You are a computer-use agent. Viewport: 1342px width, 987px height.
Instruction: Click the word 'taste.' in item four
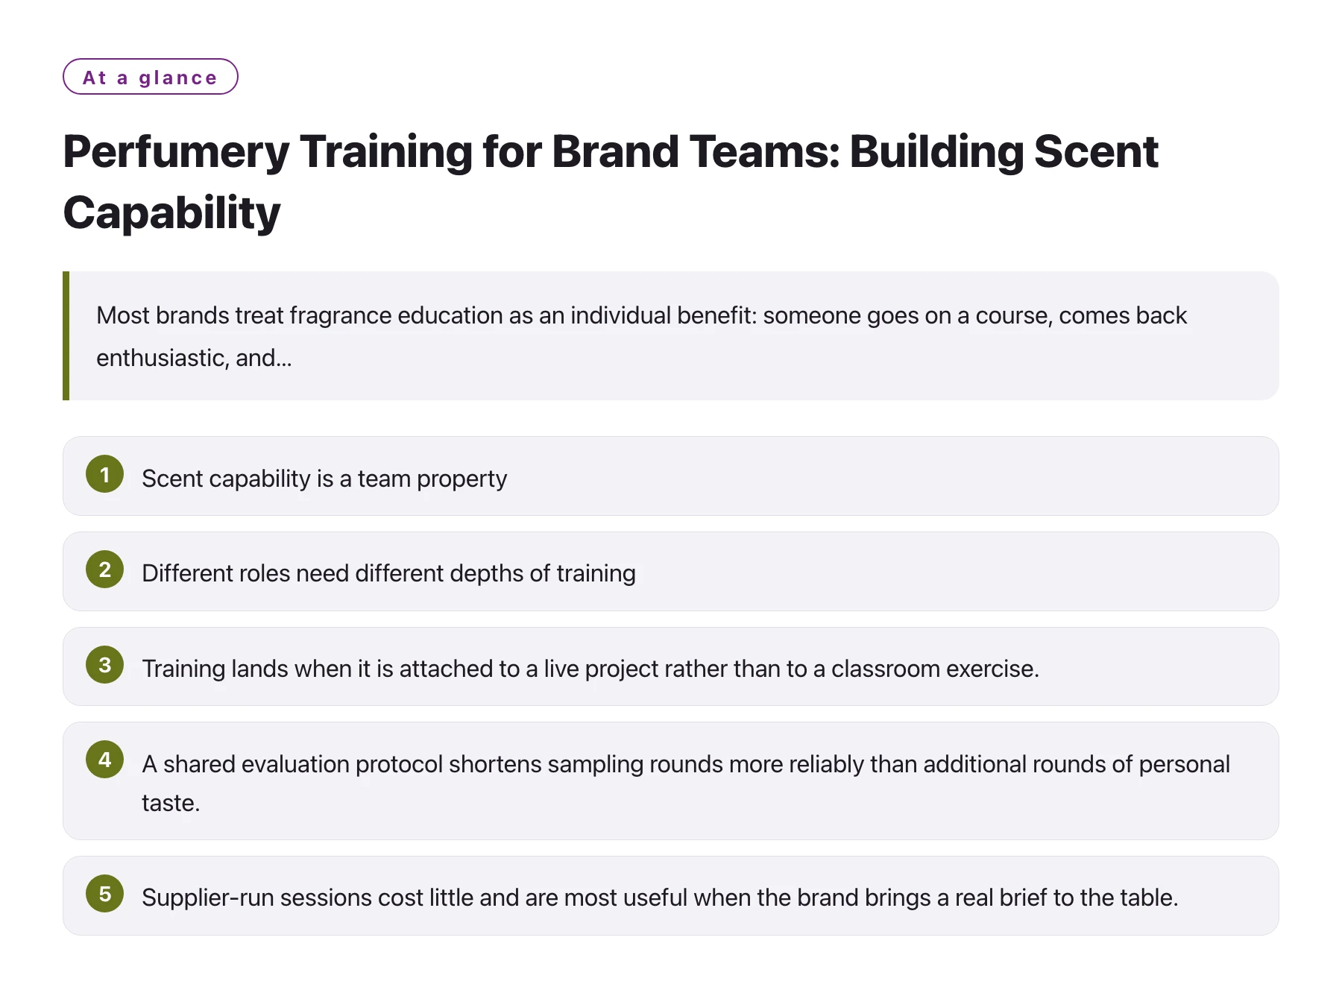[x=171, y=803]
